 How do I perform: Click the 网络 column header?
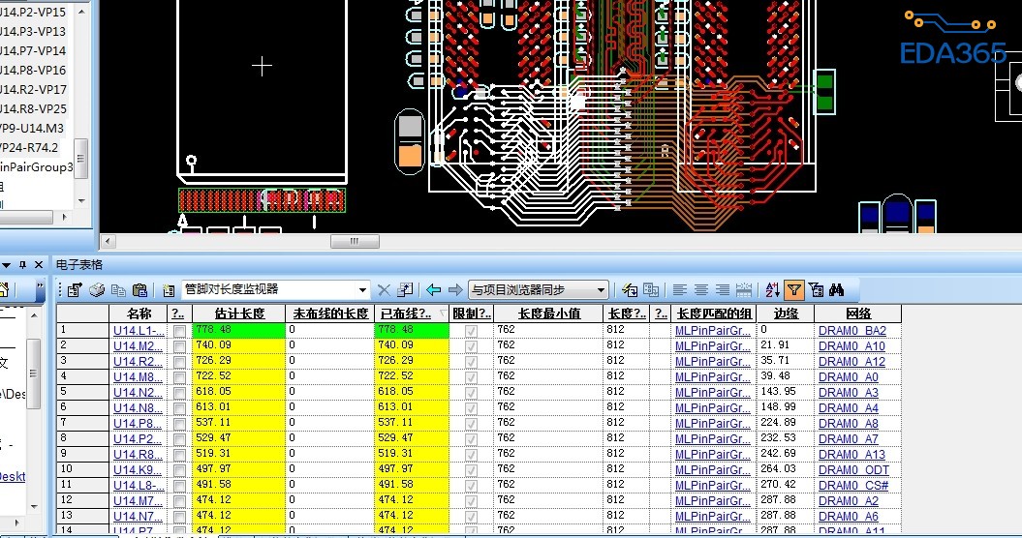857,314
